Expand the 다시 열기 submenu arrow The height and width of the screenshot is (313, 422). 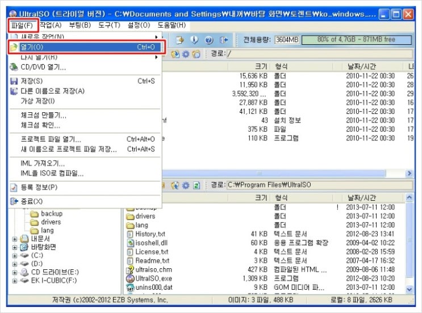tap(156, 57)
